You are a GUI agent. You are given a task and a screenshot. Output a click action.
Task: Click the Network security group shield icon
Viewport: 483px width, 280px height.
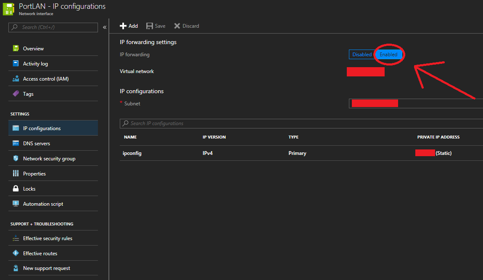[x=16, y=158]
